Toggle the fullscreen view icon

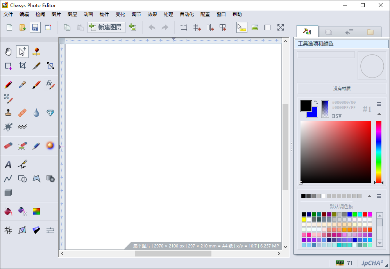coord(281,27)
